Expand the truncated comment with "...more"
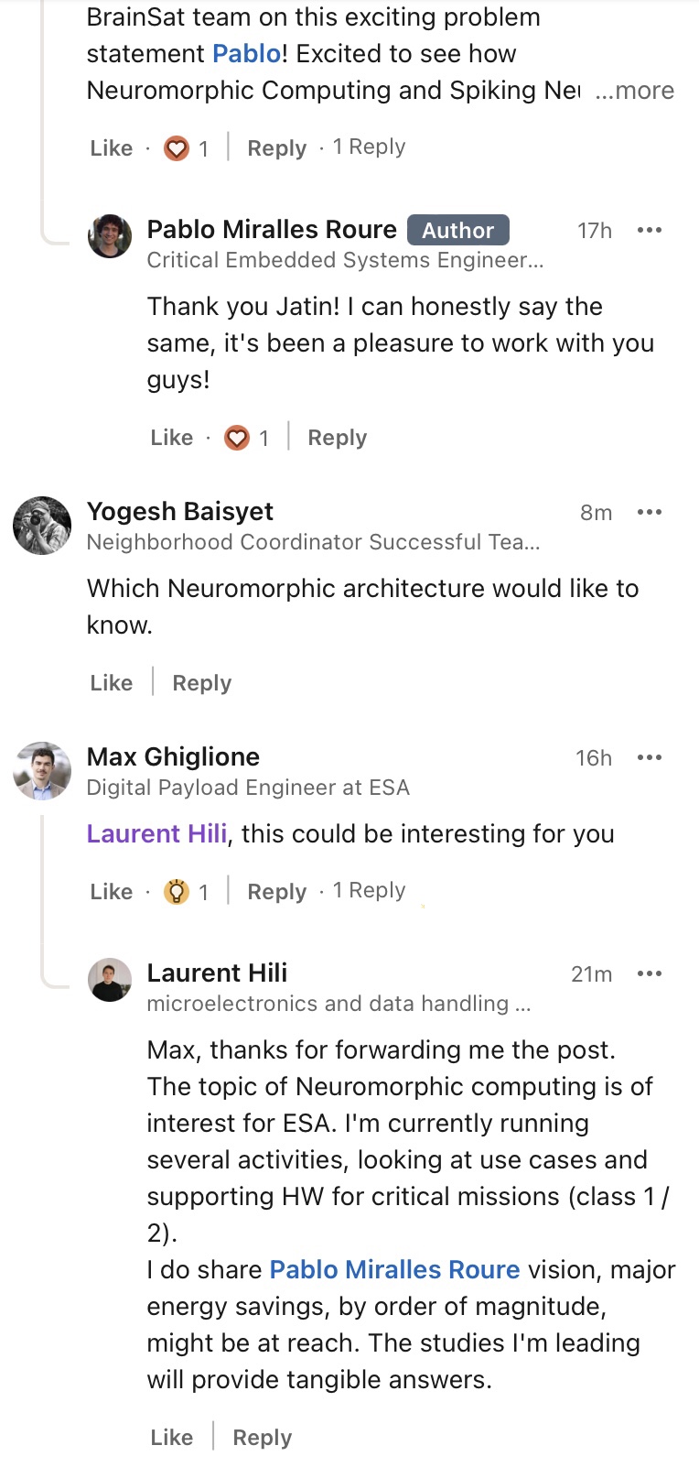The image size is (699, 1478). click(635, 91)
